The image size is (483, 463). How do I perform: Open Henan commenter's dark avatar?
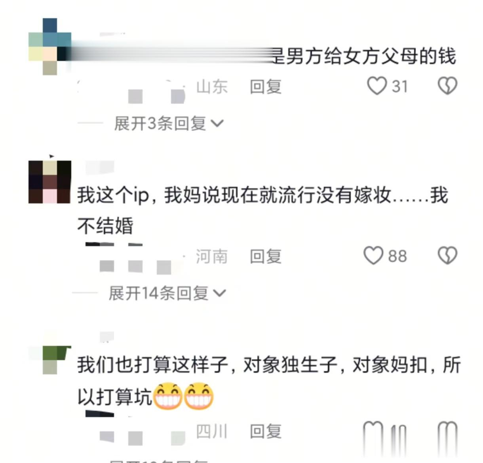tap(50, 182)
